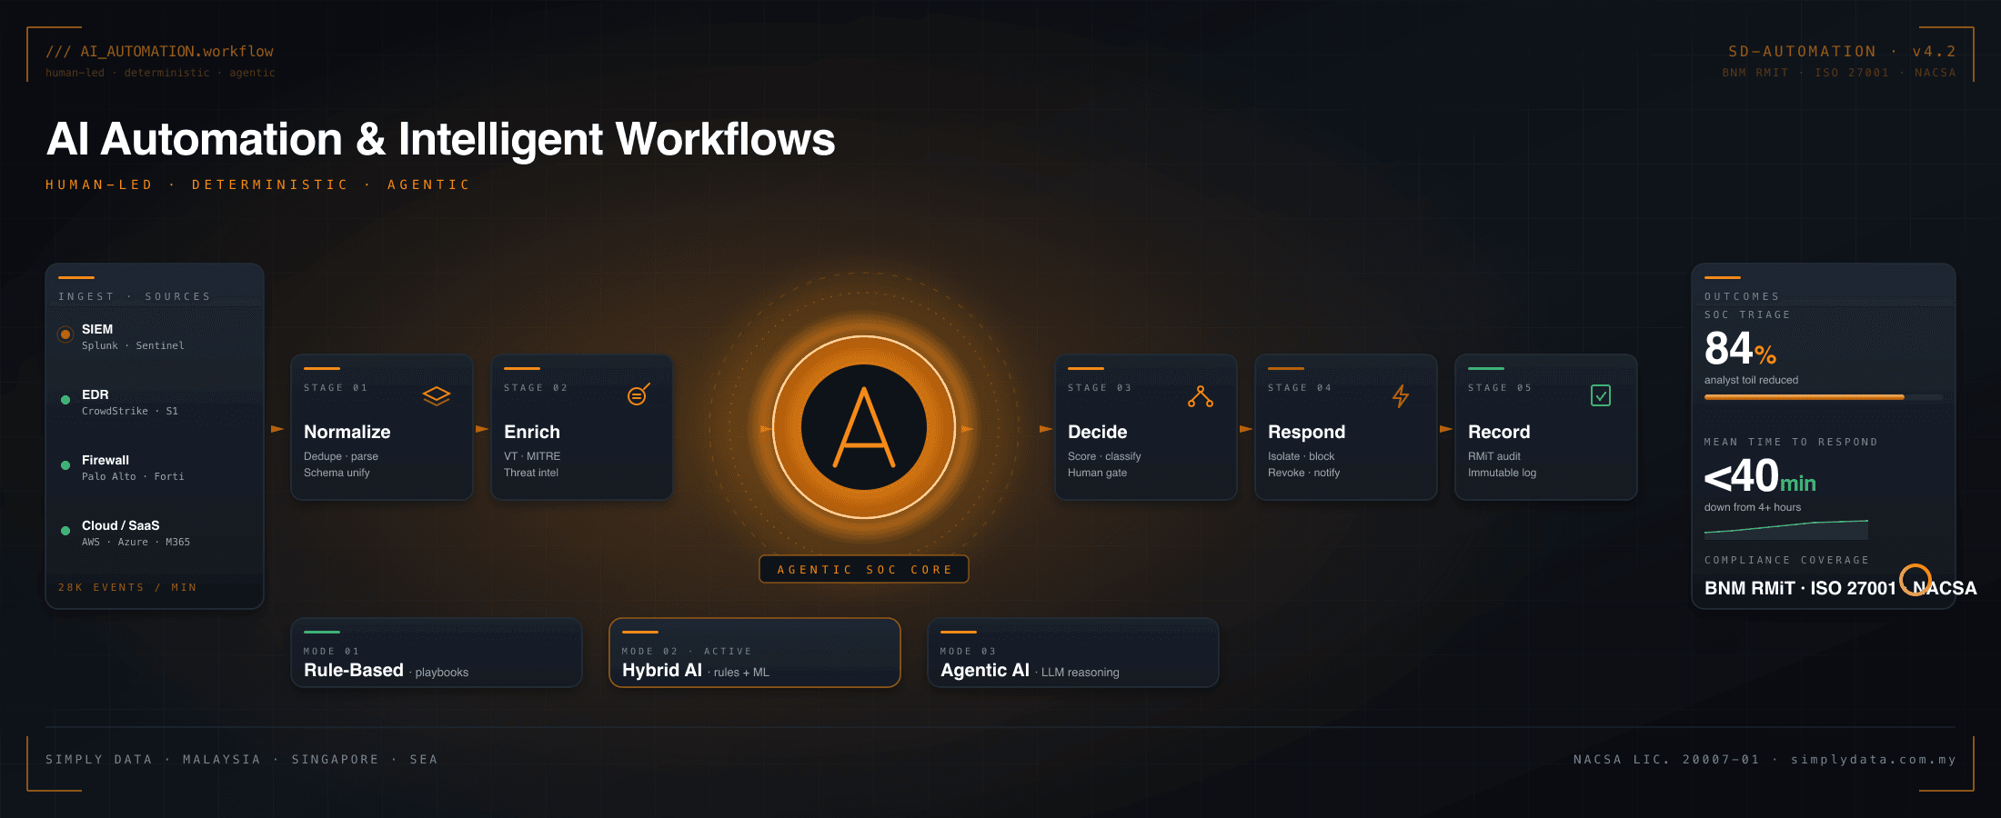
Task: Click the 'Splunk · Sentinel' text
Action: pos(133,345)
